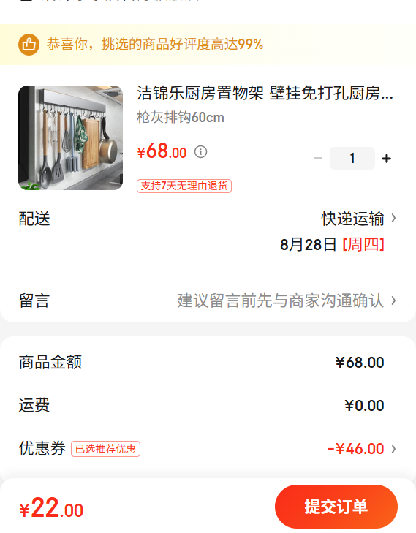The height and width of the screenshot is (533, 416).
Task: Expand 快递运输 delivery options chevron
Action: click(x=393, y=218)
